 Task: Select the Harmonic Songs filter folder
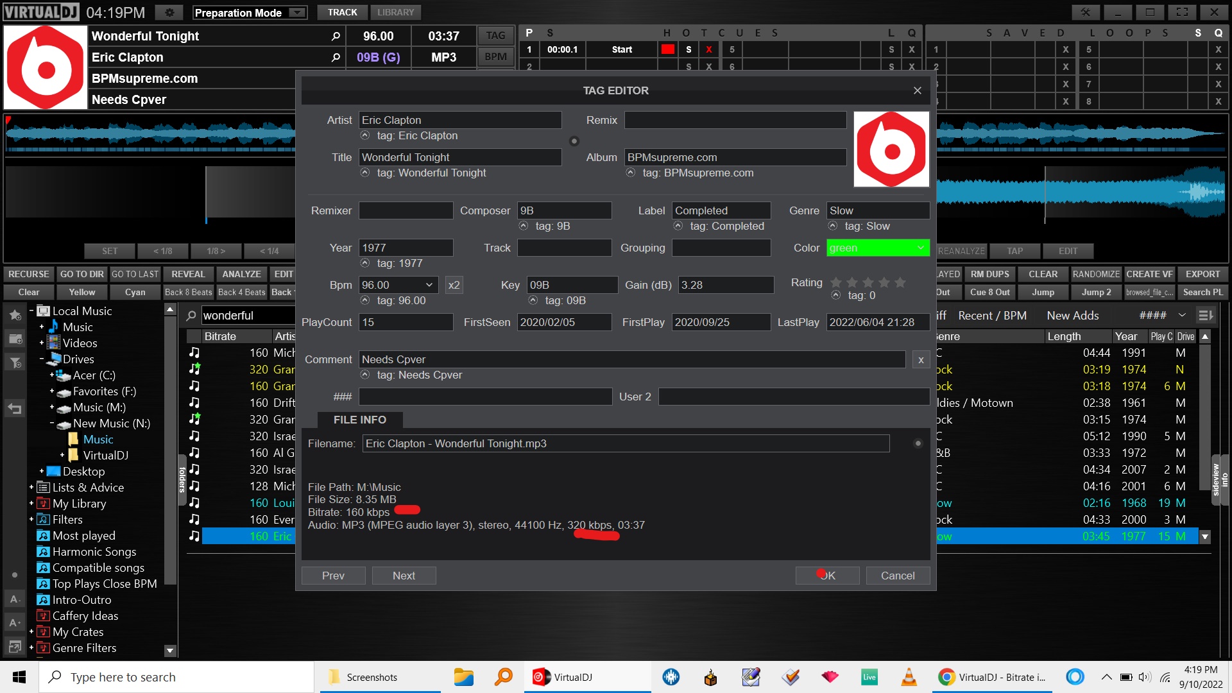[x=94, y=552]
